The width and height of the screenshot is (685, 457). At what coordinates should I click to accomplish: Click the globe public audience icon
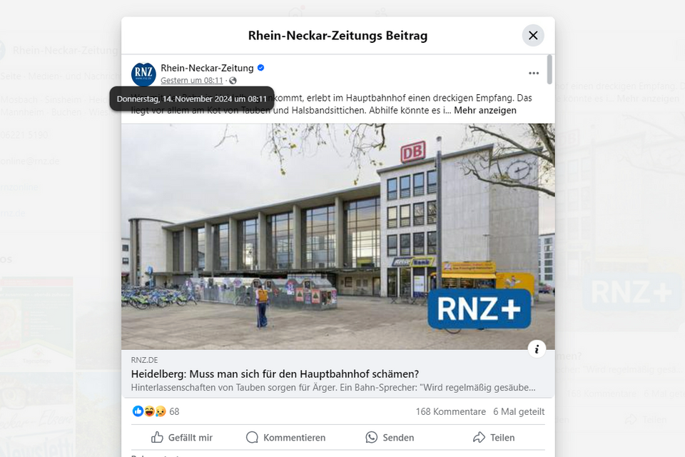pos(233,81)
